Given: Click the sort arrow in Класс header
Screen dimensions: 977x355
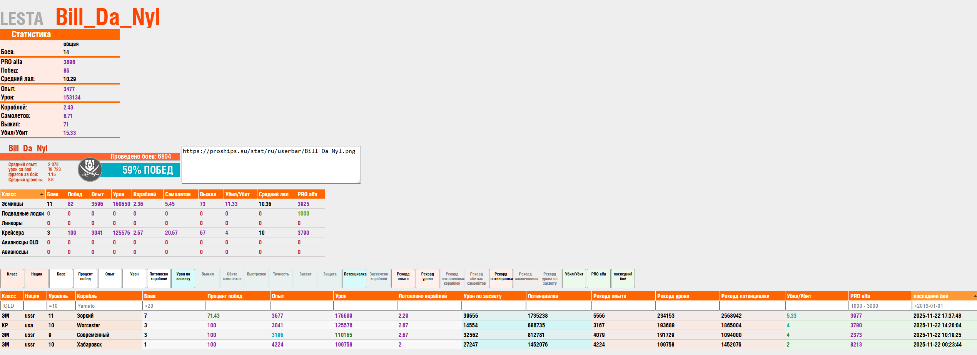Looking at the screenshot, I should [x=42, y=194].
